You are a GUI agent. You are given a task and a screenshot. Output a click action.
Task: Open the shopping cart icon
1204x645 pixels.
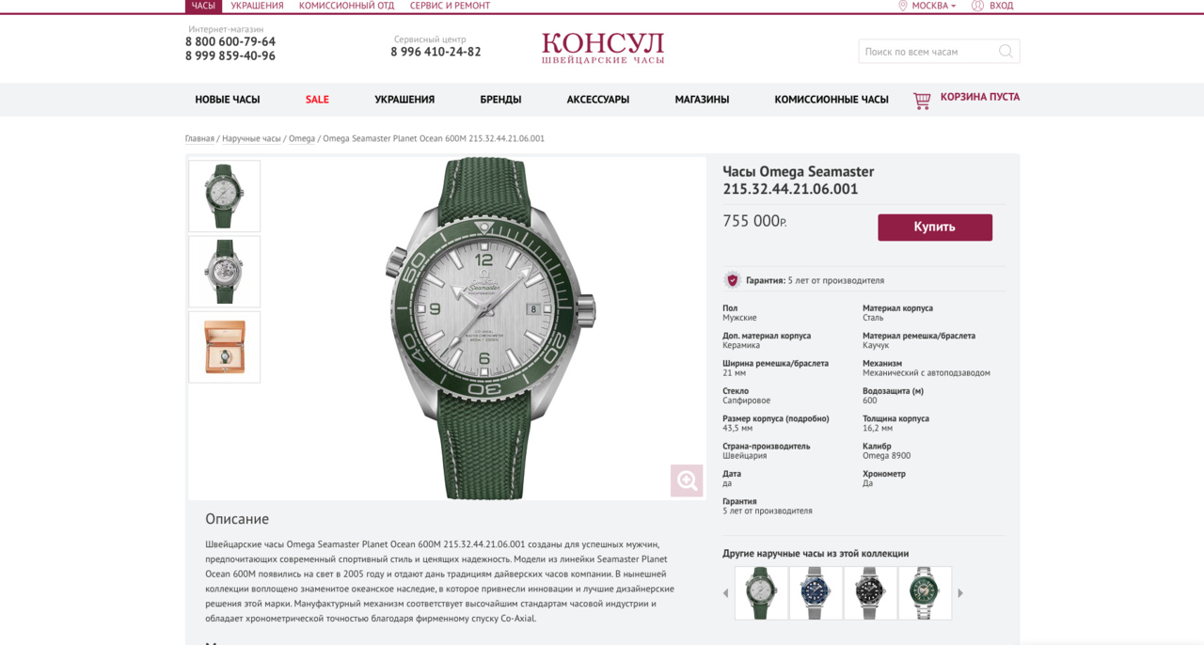922,100
